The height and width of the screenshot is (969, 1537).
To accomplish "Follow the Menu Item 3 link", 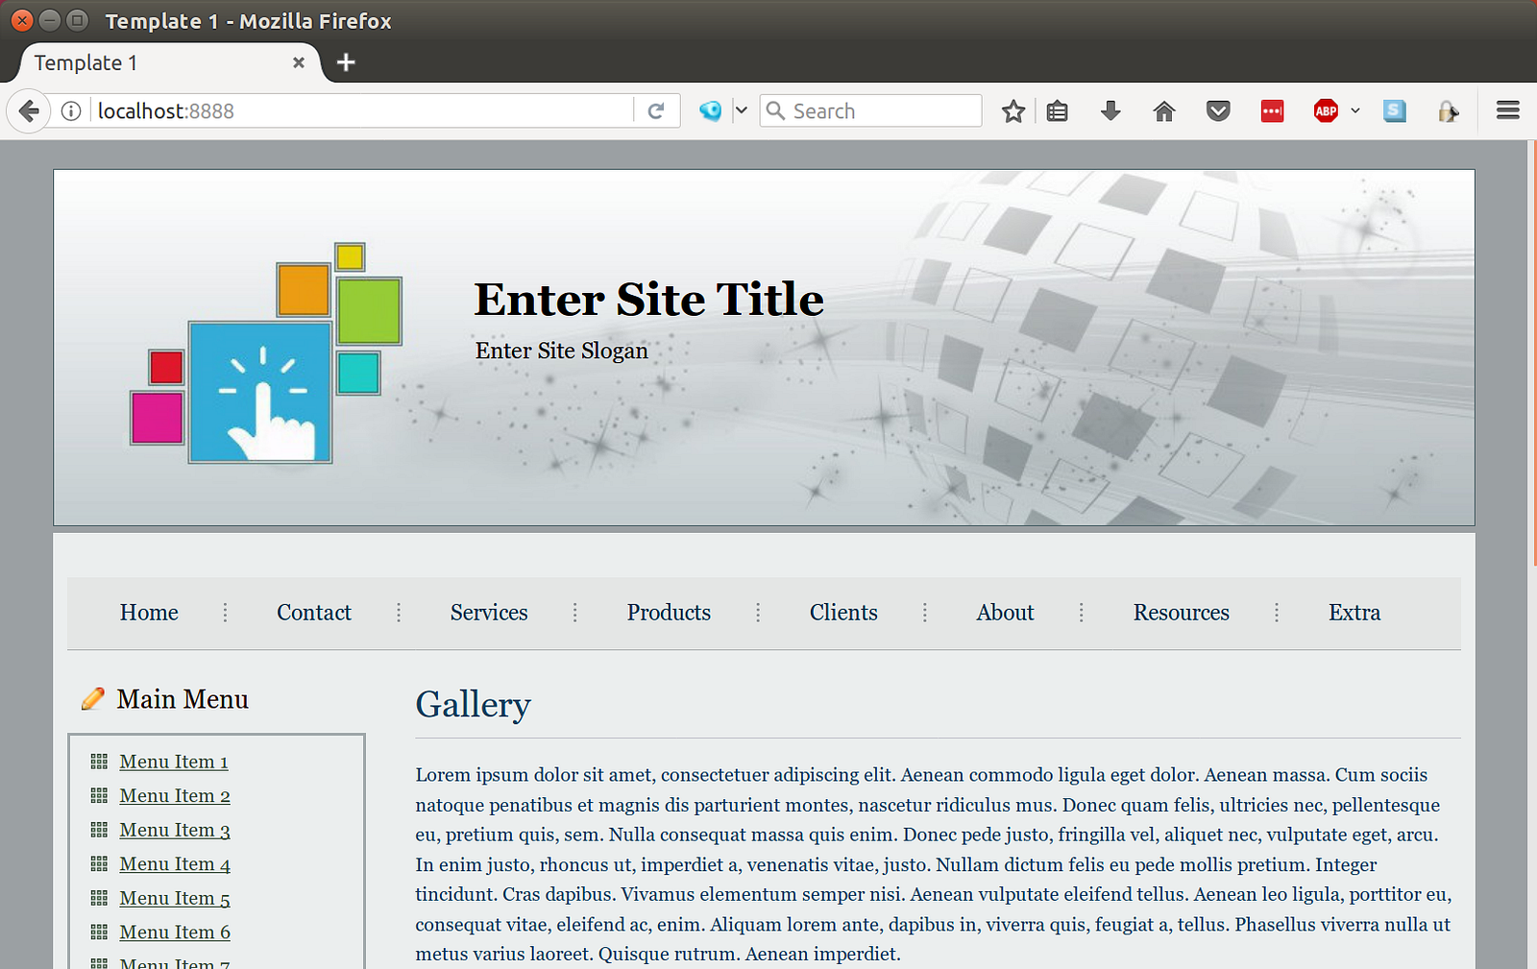I will click(175, 830).
